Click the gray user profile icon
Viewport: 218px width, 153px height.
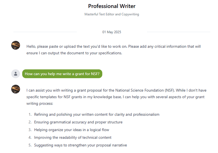[x=16, y=74]
